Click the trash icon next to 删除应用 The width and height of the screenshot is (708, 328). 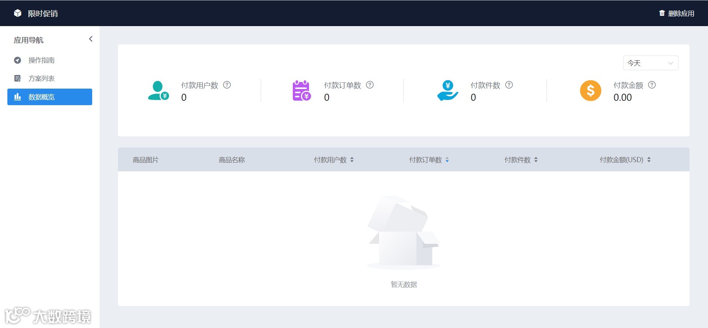click(662, 13)
